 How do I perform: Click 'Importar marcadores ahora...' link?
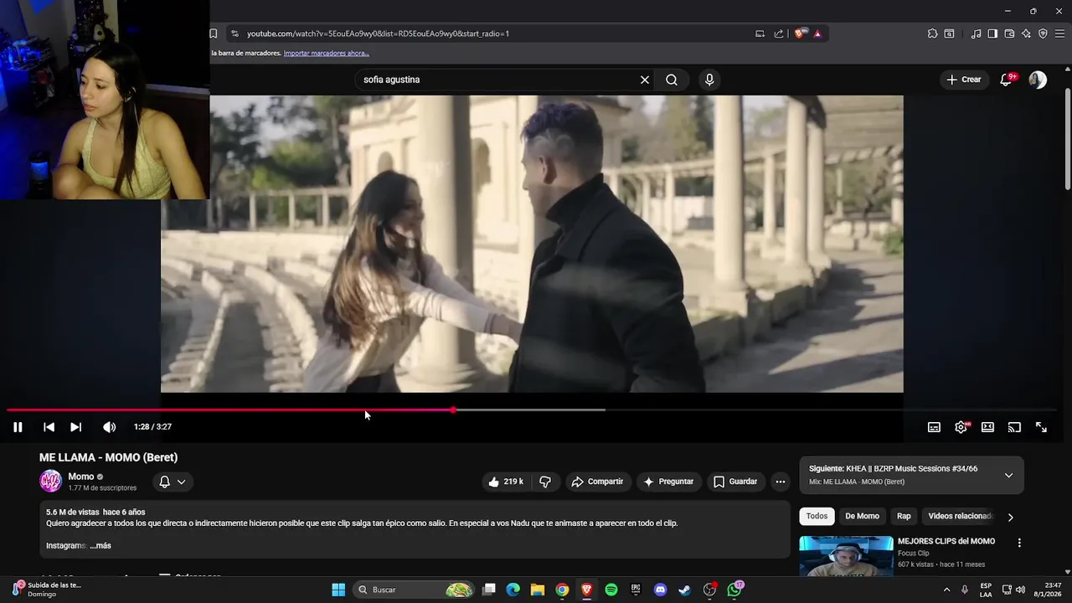click(x=326, y=53)
